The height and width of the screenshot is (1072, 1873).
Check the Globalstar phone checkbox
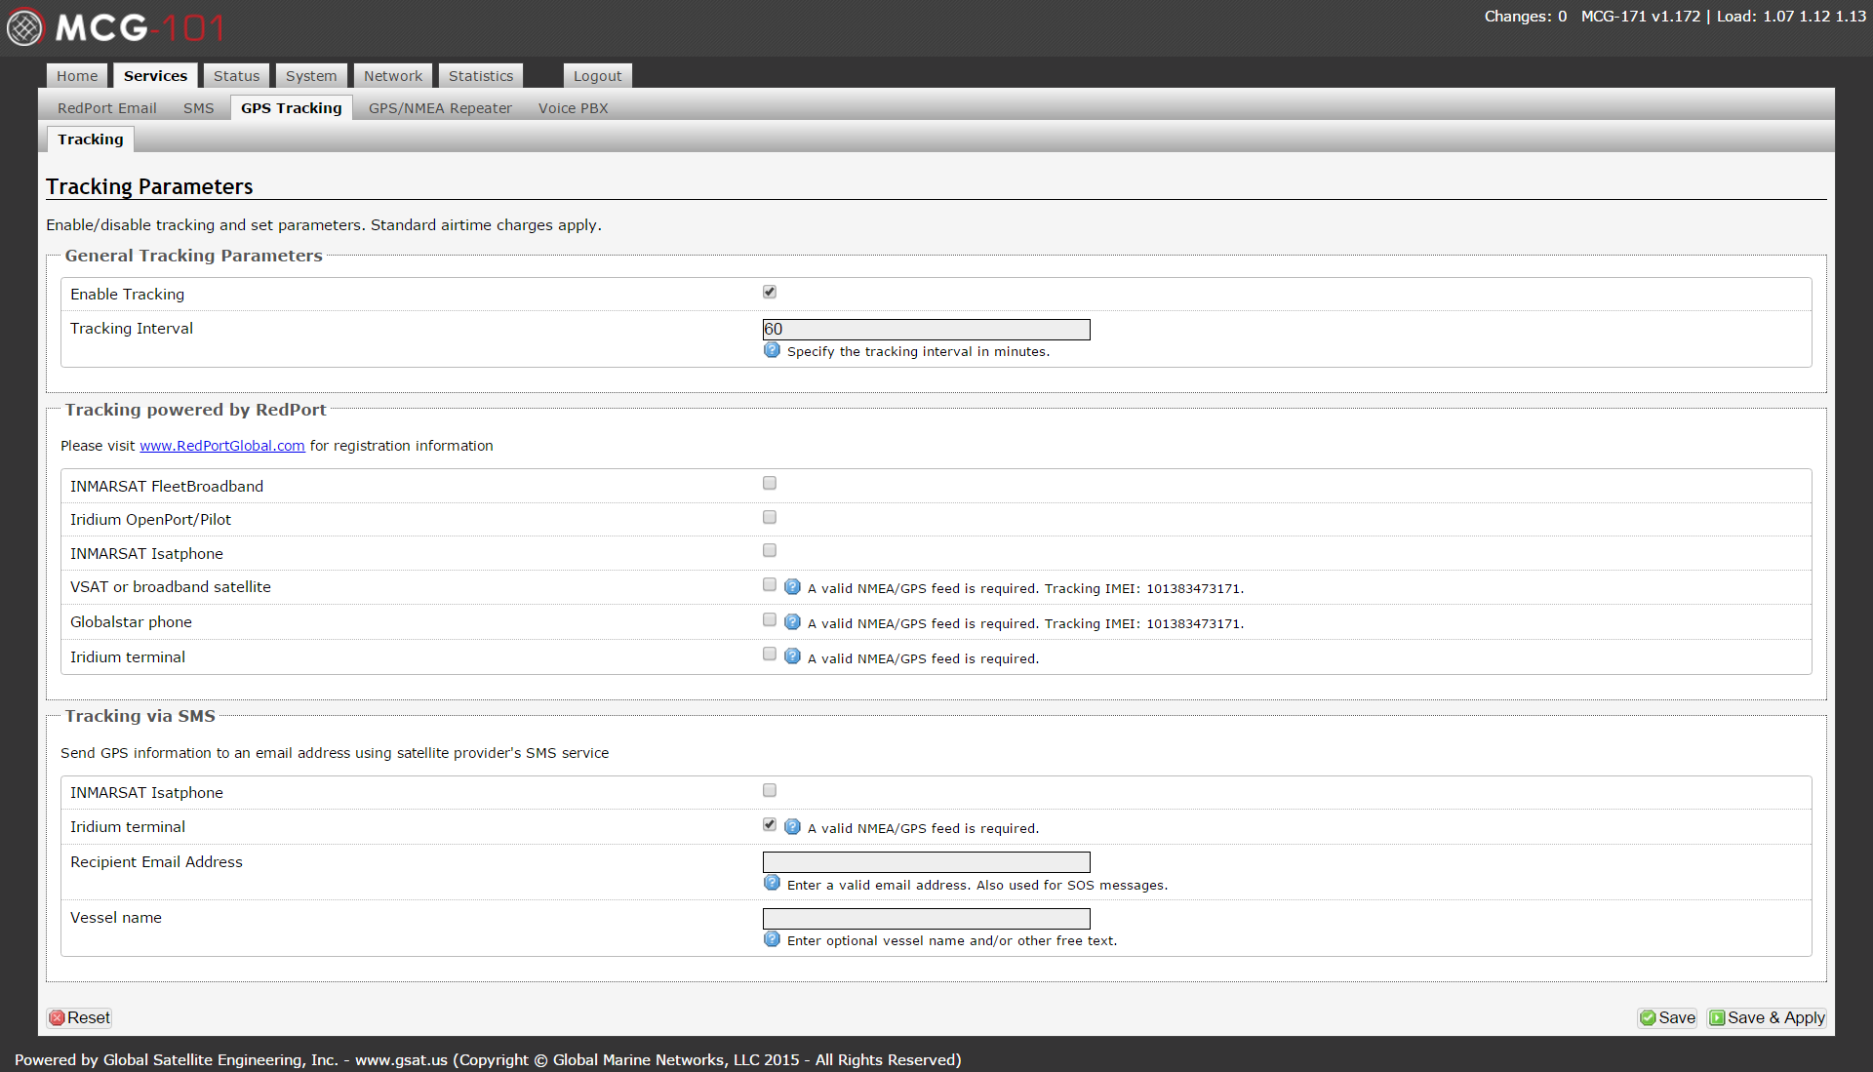click(770, 619)
